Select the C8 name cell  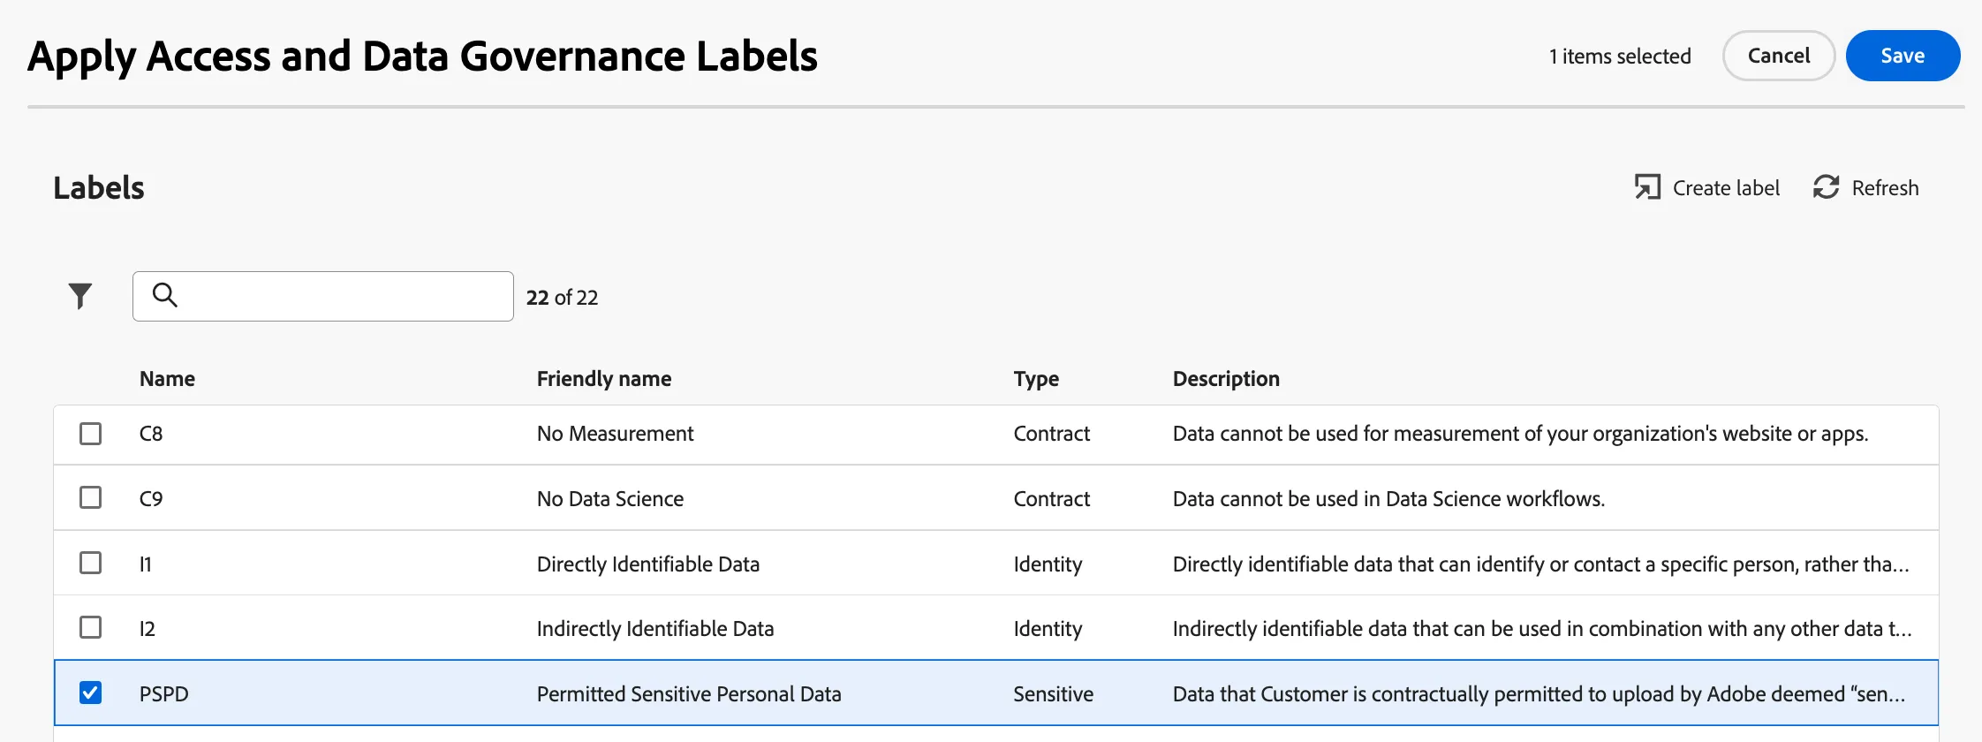pos(151,434)
